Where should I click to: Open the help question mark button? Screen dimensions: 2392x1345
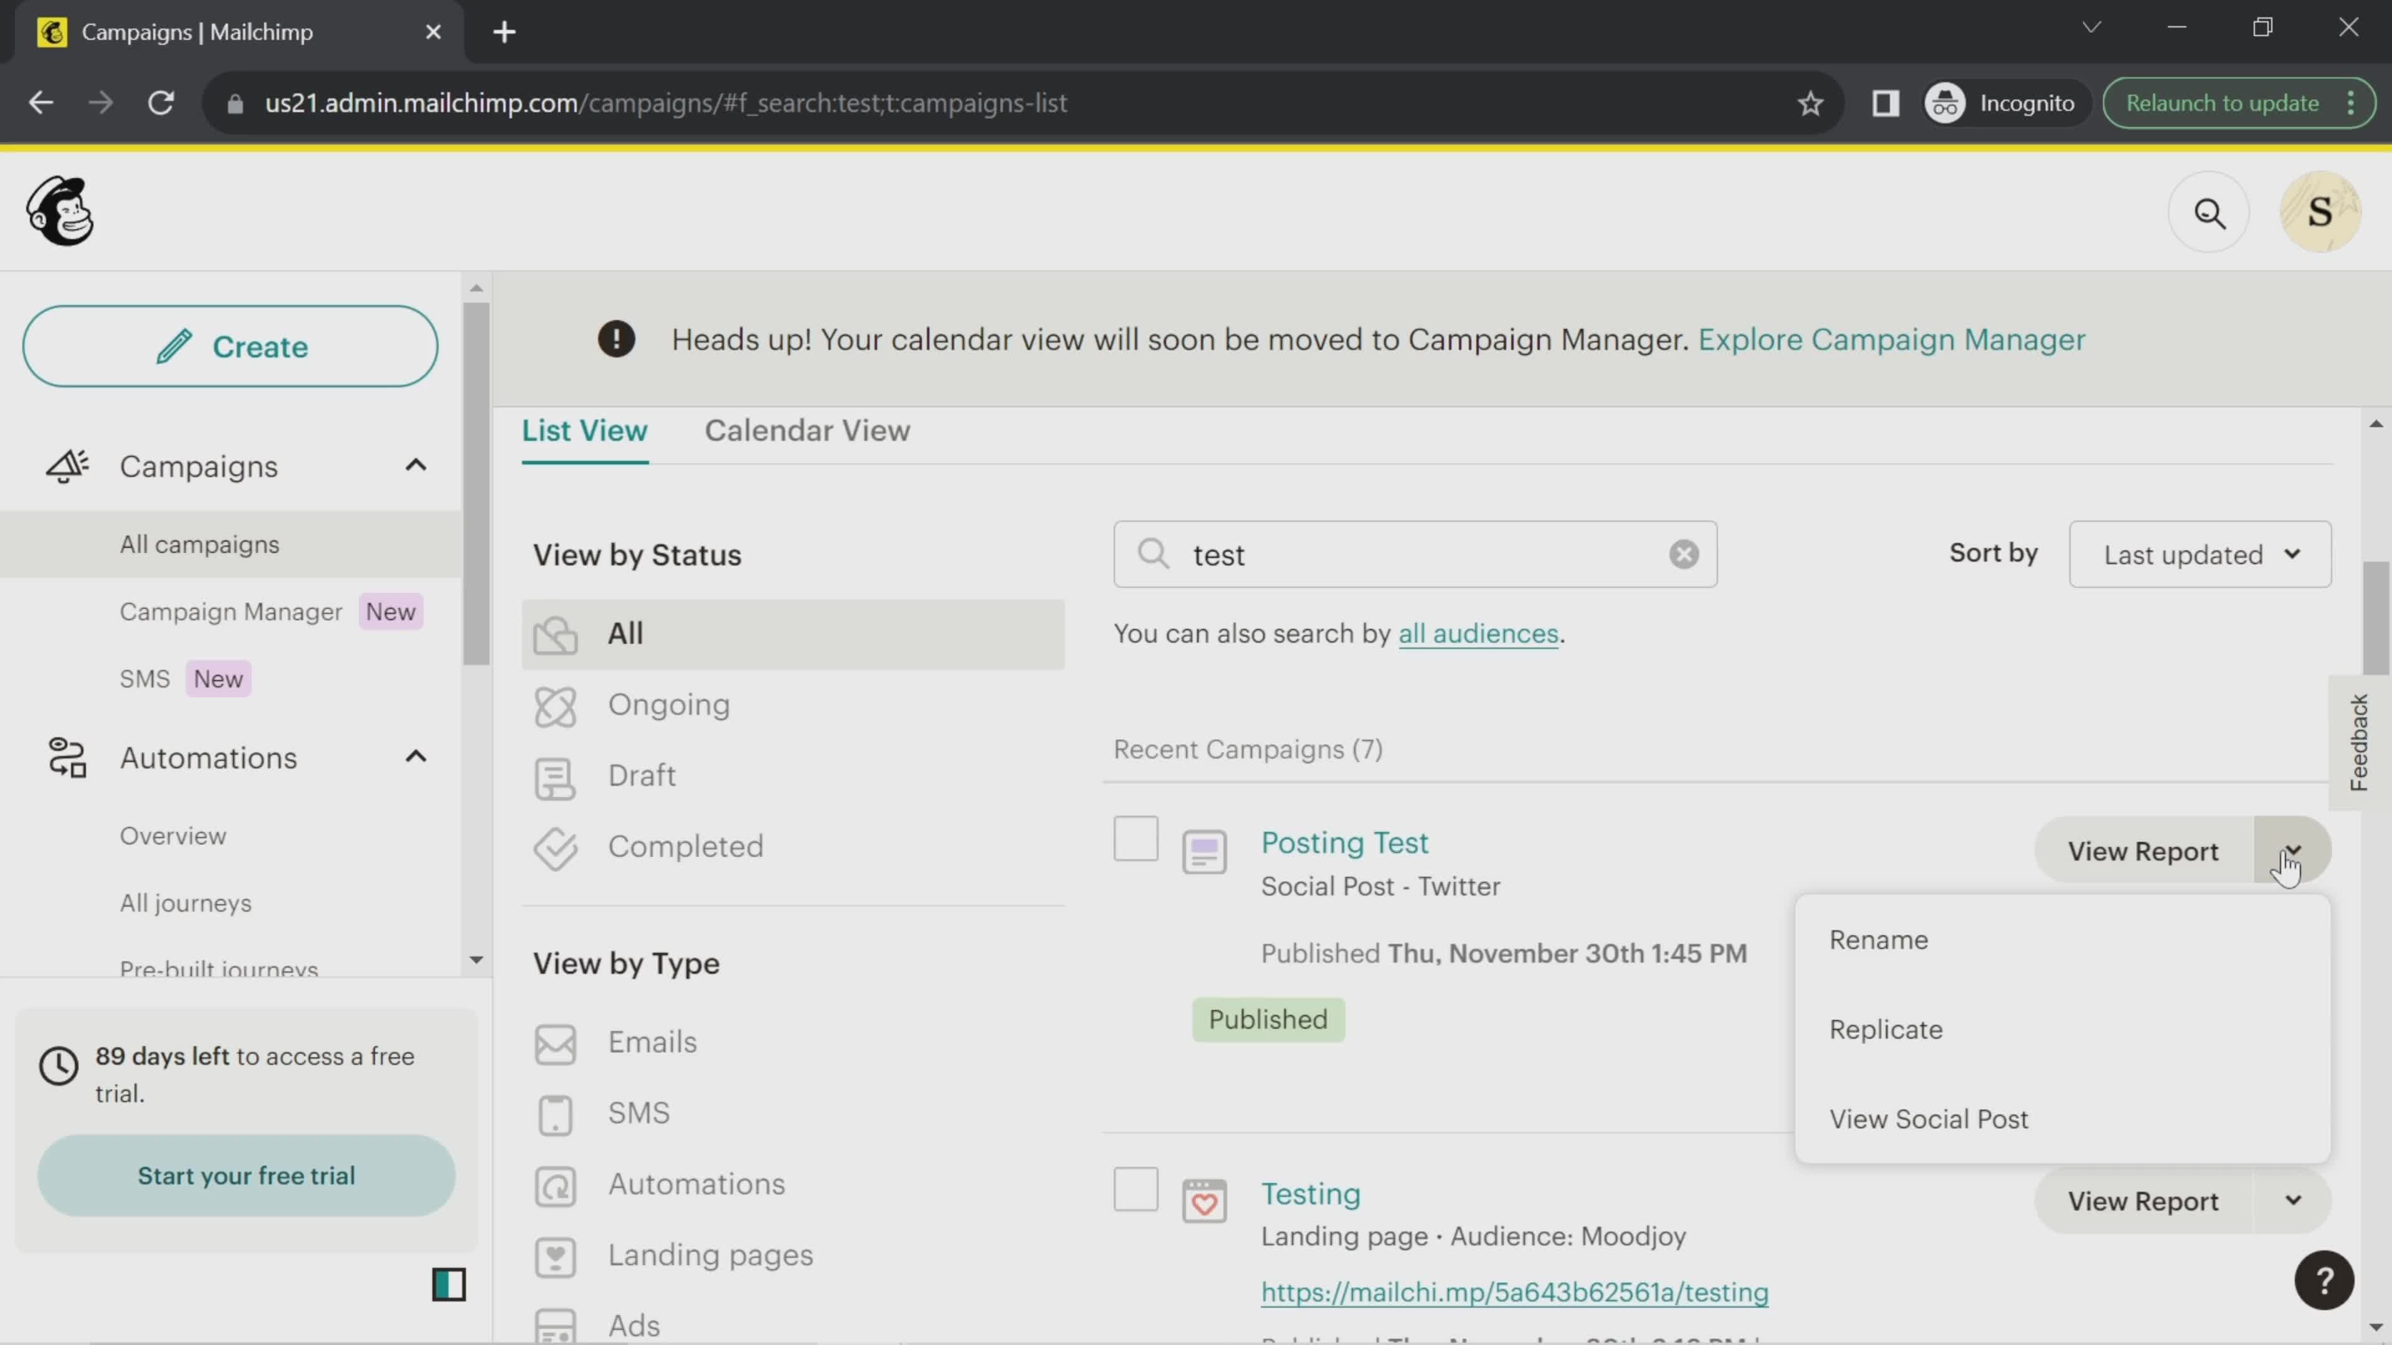2323,1281
